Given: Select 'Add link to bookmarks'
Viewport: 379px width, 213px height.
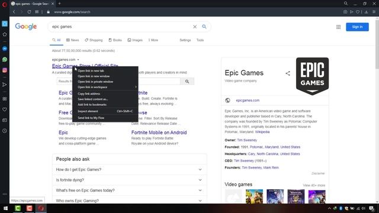Looking at the screenshot, I should point(105,105).
